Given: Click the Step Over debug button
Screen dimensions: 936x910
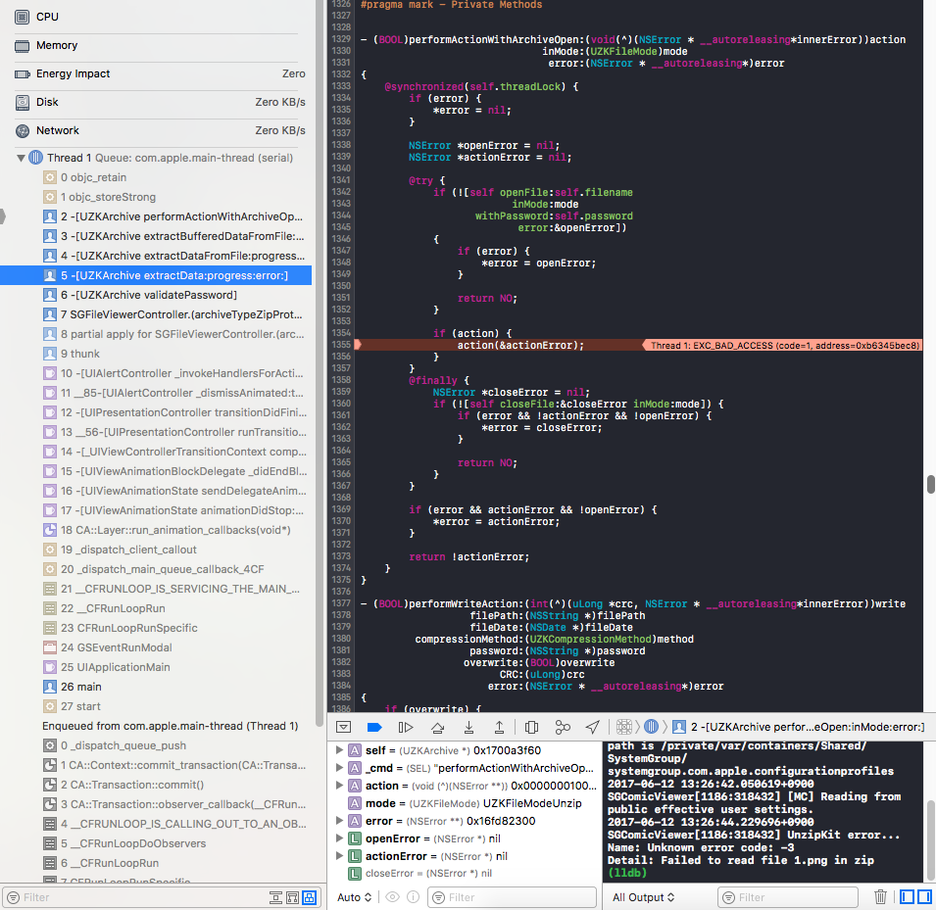Looking at the screenshot, I should pyautogui.click(x=437, y=727).
